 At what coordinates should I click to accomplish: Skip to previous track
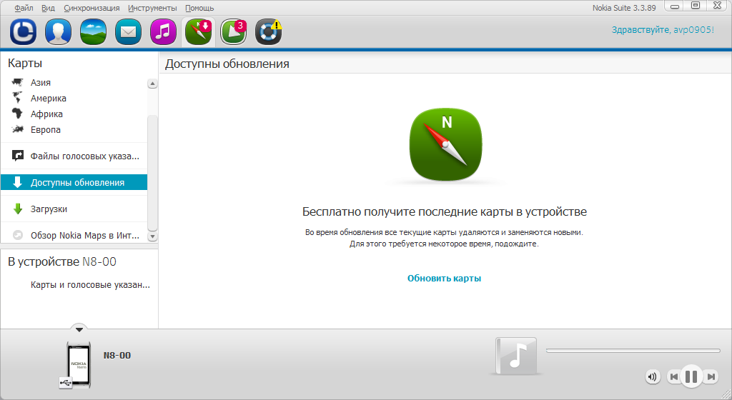673,376
